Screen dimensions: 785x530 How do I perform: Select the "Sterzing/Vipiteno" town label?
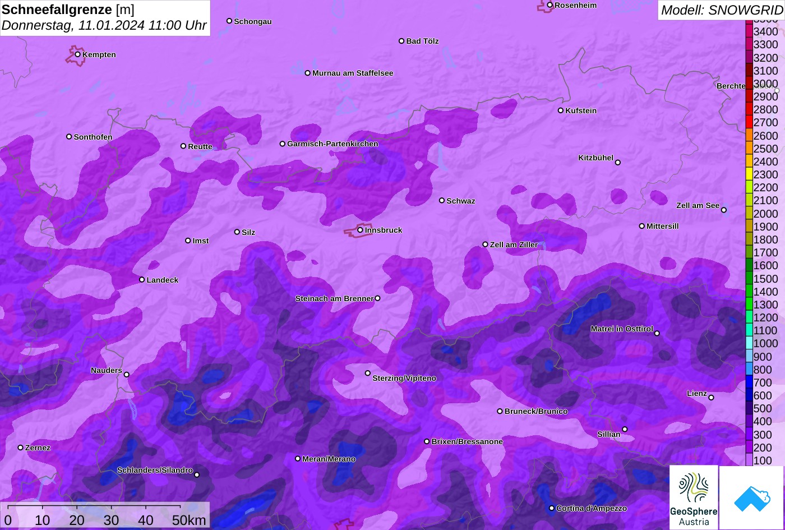click(404, 379)
